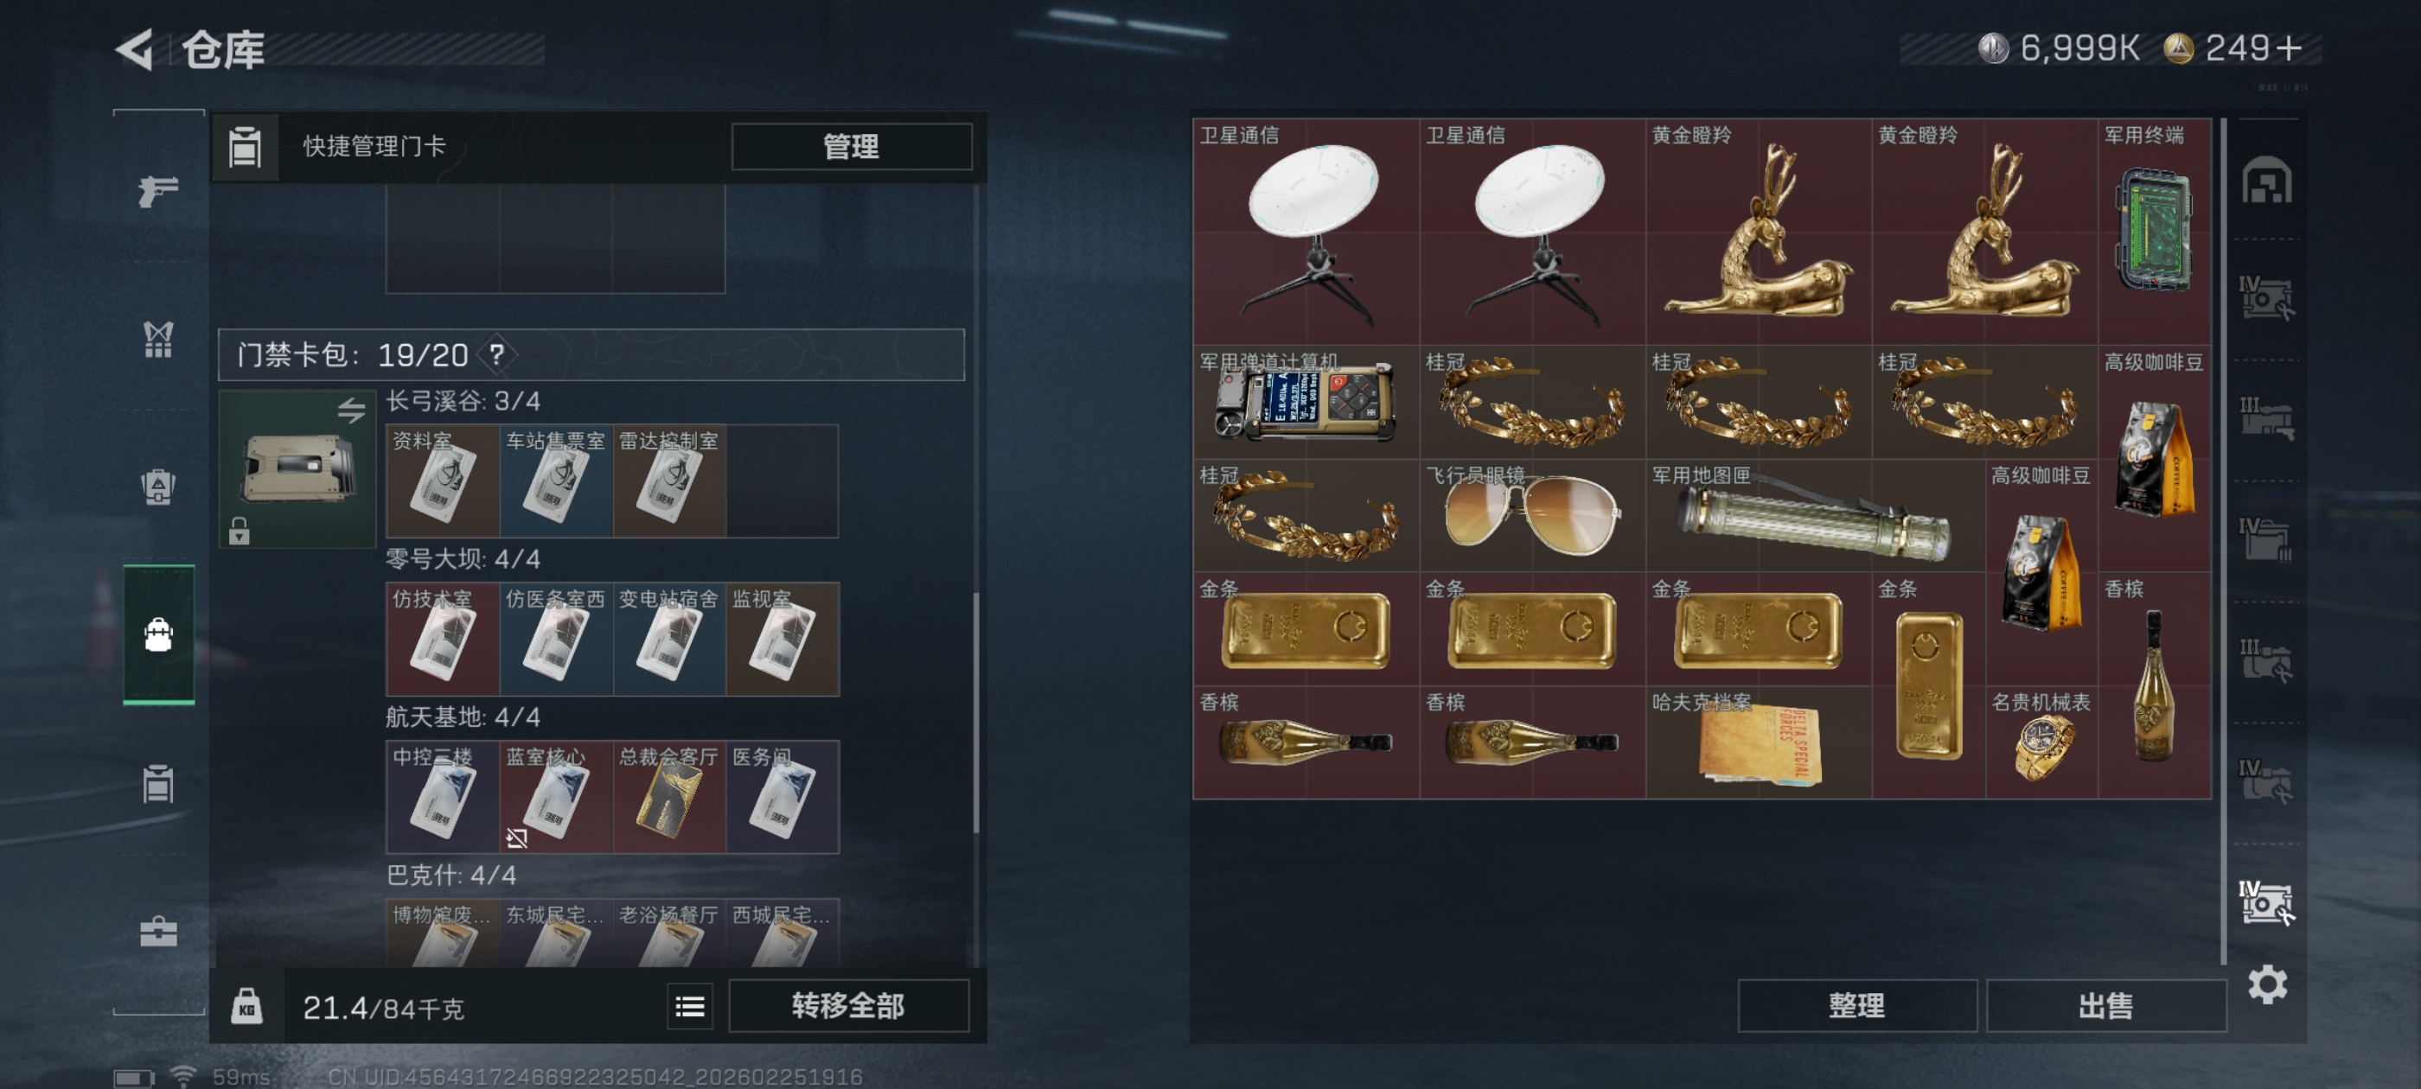Open warehouse settings gear icon
Screen dimensions: 2421x1089
pos(2267,984)
